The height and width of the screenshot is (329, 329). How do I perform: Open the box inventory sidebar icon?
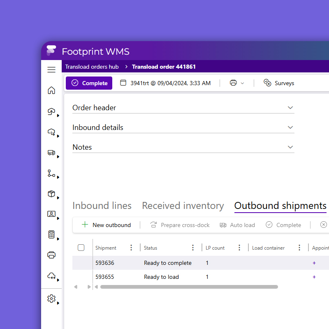51,194
